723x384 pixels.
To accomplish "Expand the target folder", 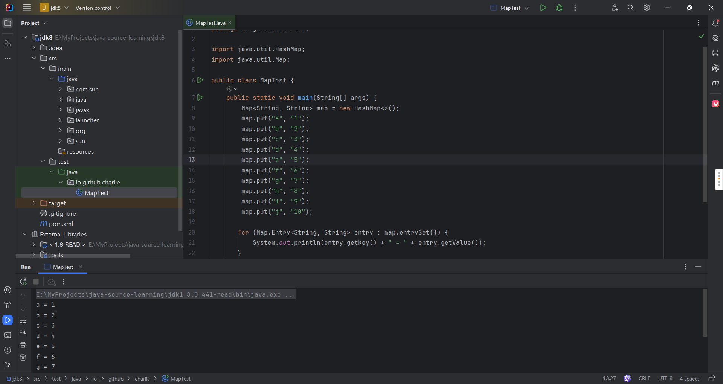I will coord(34,203).
